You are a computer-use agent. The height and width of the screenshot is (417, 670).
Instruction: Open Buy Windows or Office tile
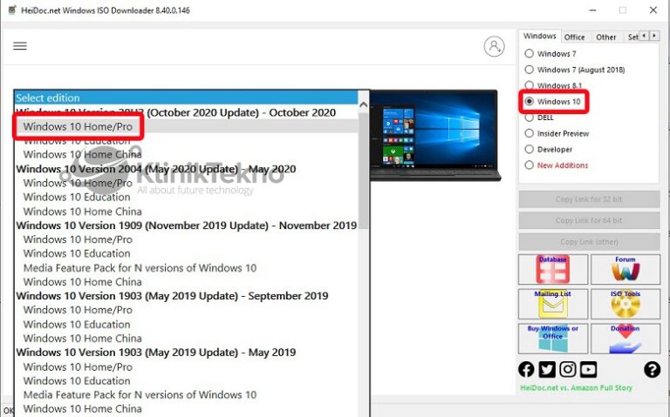pos(553,339)
